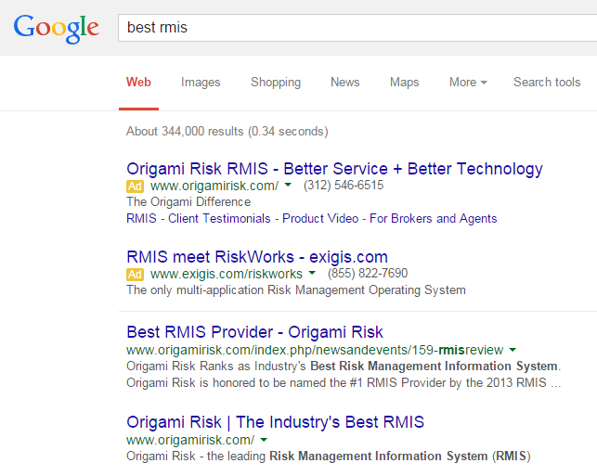Image resolution: width=597 pixels, height=476 pixels.
Task: Visit the RMIS meet RiskWorks ad link
Action: pyautogui.click(x=256, y=257)
